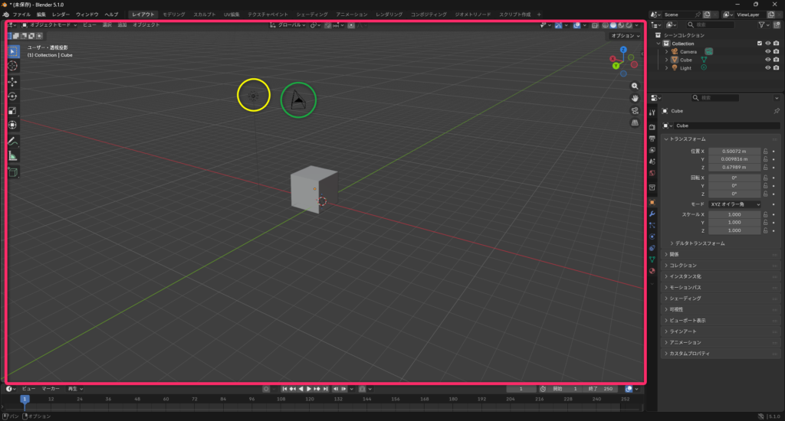This screenshot has width=785, height=421.
Task: Switch to orthographic view using the grid icon
Action: point(636,122)
